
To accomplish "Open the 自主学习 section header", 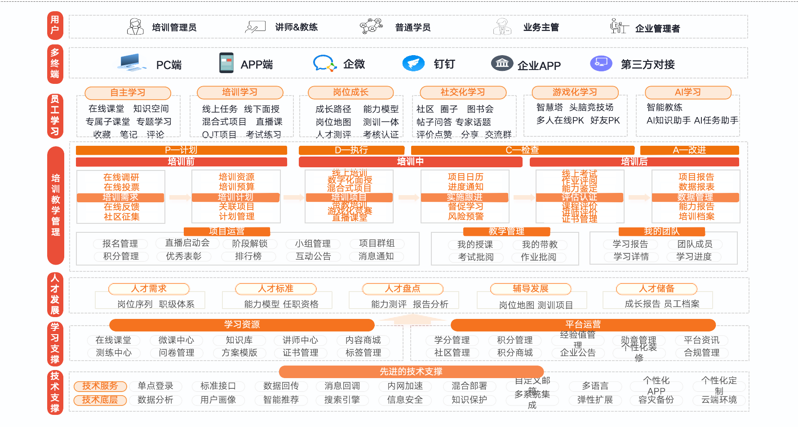I will (128, 93).
